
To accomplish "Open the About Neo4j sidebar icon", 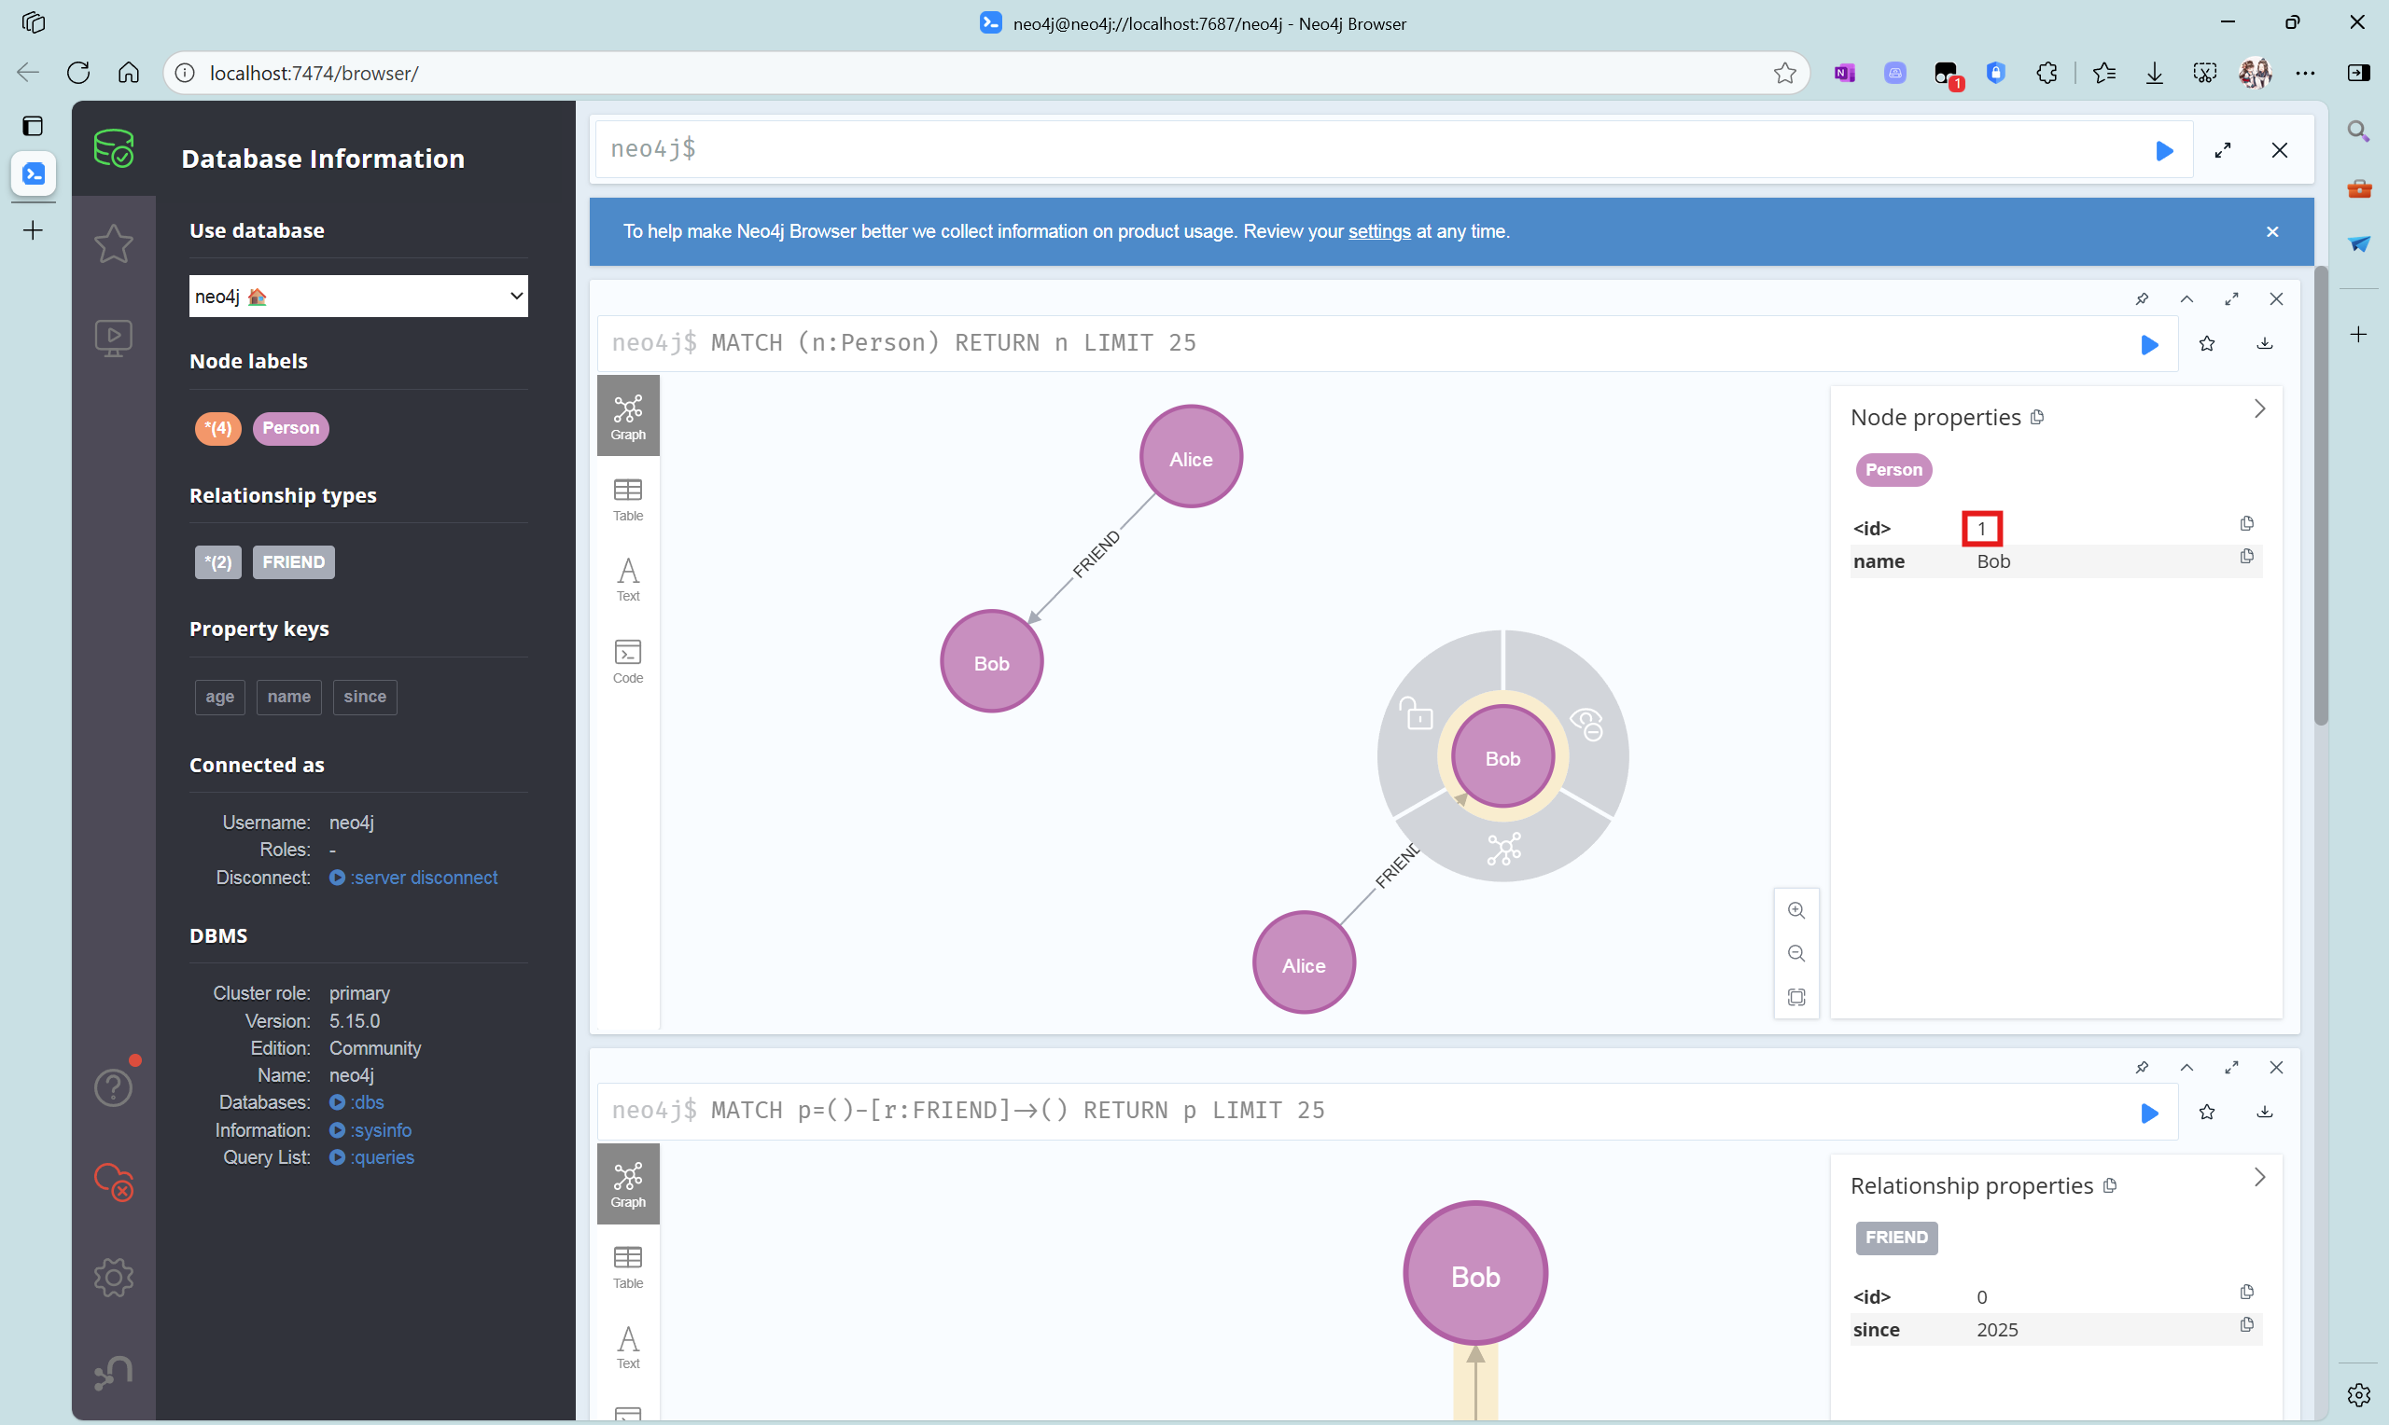I will [x=113, y=1371].
